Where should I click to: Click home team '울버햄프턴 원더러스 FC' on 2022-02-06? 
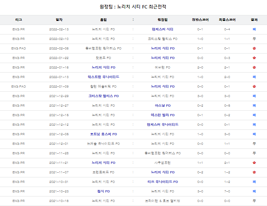pos(103,48)
